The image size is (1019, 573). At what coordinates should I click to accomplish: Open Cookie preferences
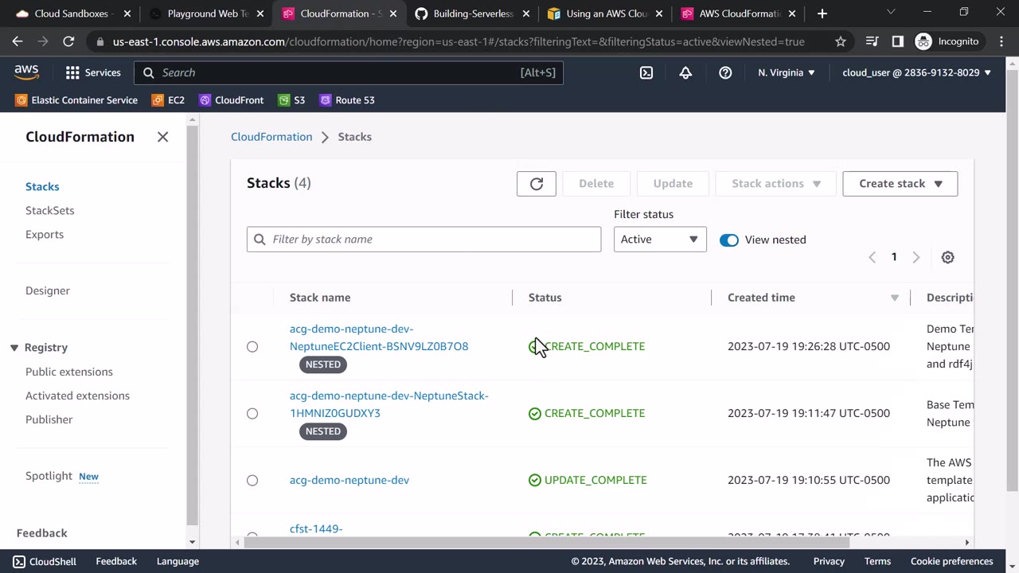951,561
